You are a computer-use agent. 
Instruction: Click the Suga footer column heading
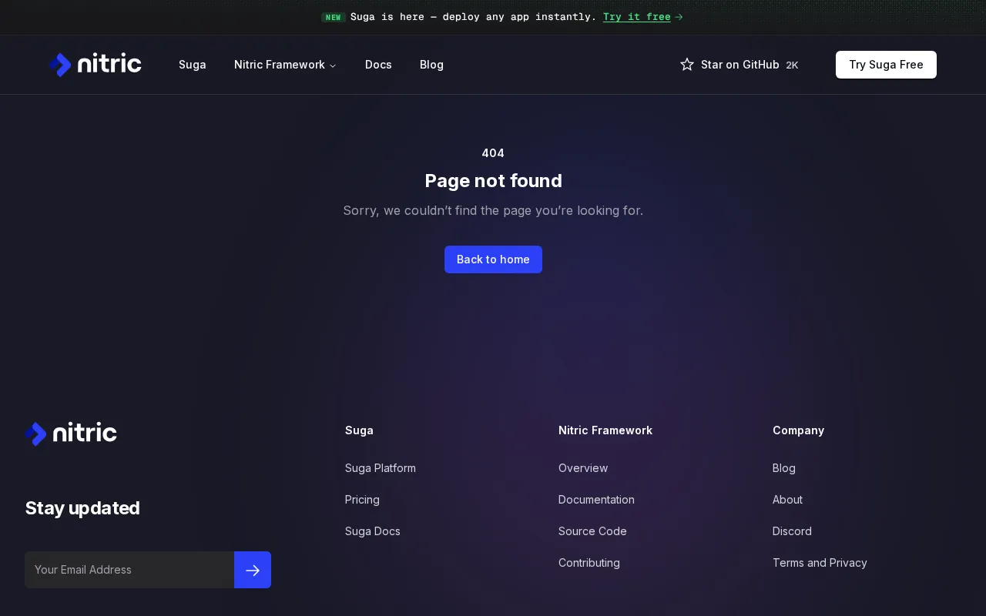coord(359,430)
